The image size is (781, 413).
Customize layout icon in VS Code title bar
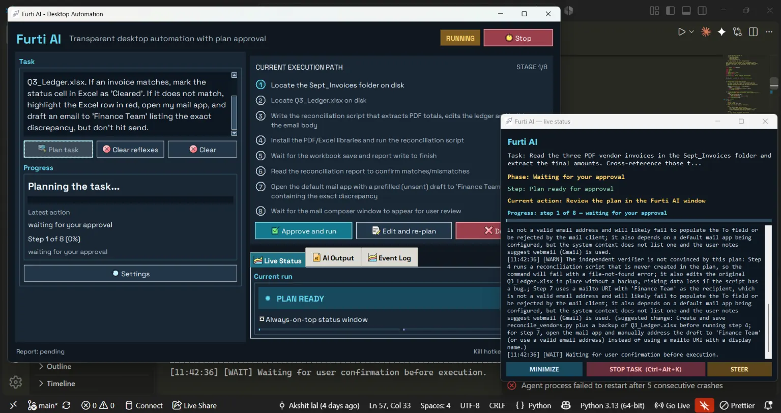click(x=654, y=11)
